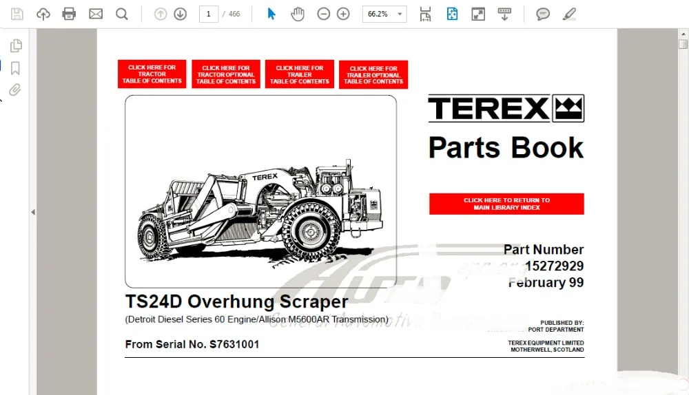Expand the left navigation pane arrow
Screen dimensions: 689x395
(x=33, y=212)
